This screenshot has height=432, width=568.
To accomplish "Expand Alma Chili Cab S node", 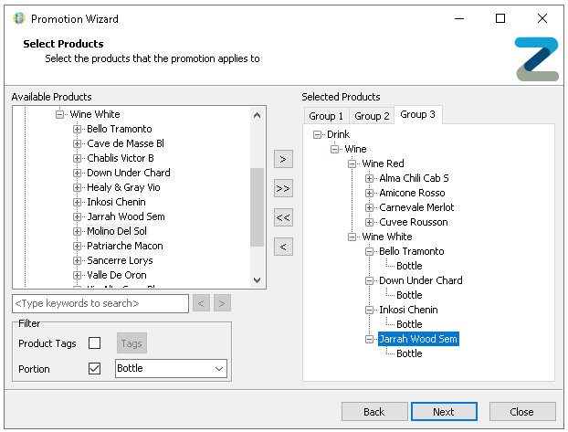I will click(370, 178).
